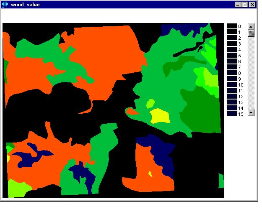This screenshot has height=209, width=262.
Task: Click the legend scrollbar up arrow
Action: click(x=251, y=26)
